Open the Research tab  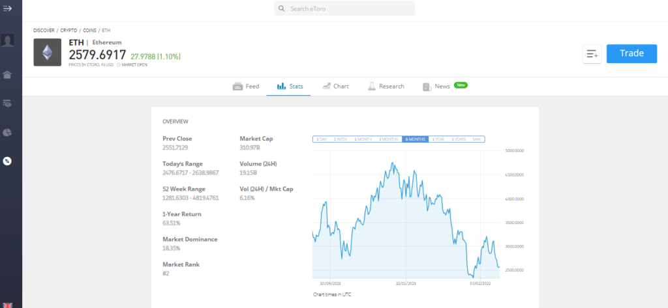386,87
